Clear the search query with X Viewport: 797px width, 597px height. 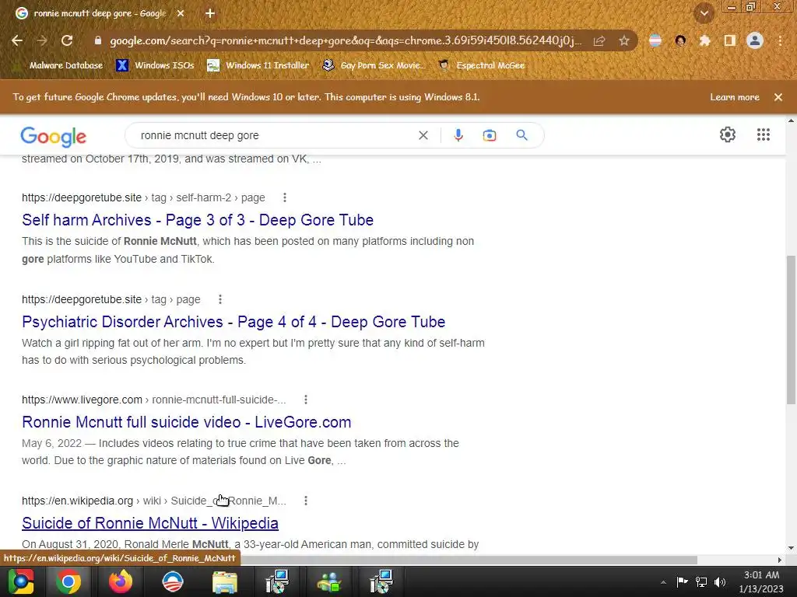pos(423,135)
